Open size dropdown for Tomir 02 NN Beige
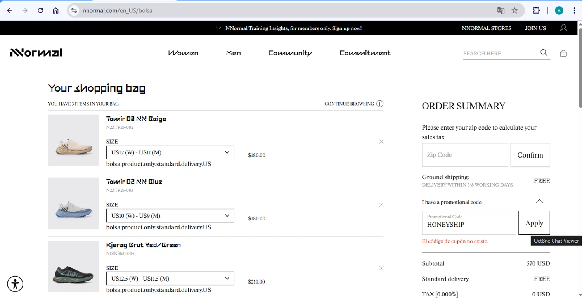 tap(170, 152)
